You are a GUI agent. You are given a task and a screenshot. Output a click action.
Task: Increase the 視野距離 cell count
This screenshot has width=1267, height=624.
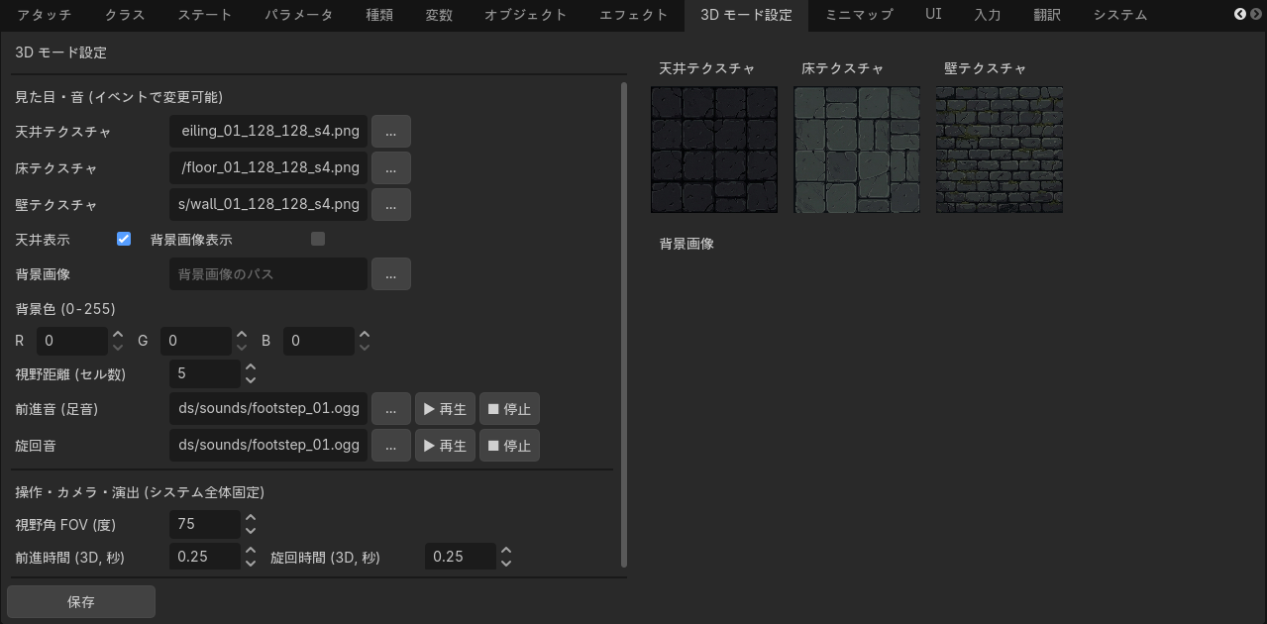[251, 367]
